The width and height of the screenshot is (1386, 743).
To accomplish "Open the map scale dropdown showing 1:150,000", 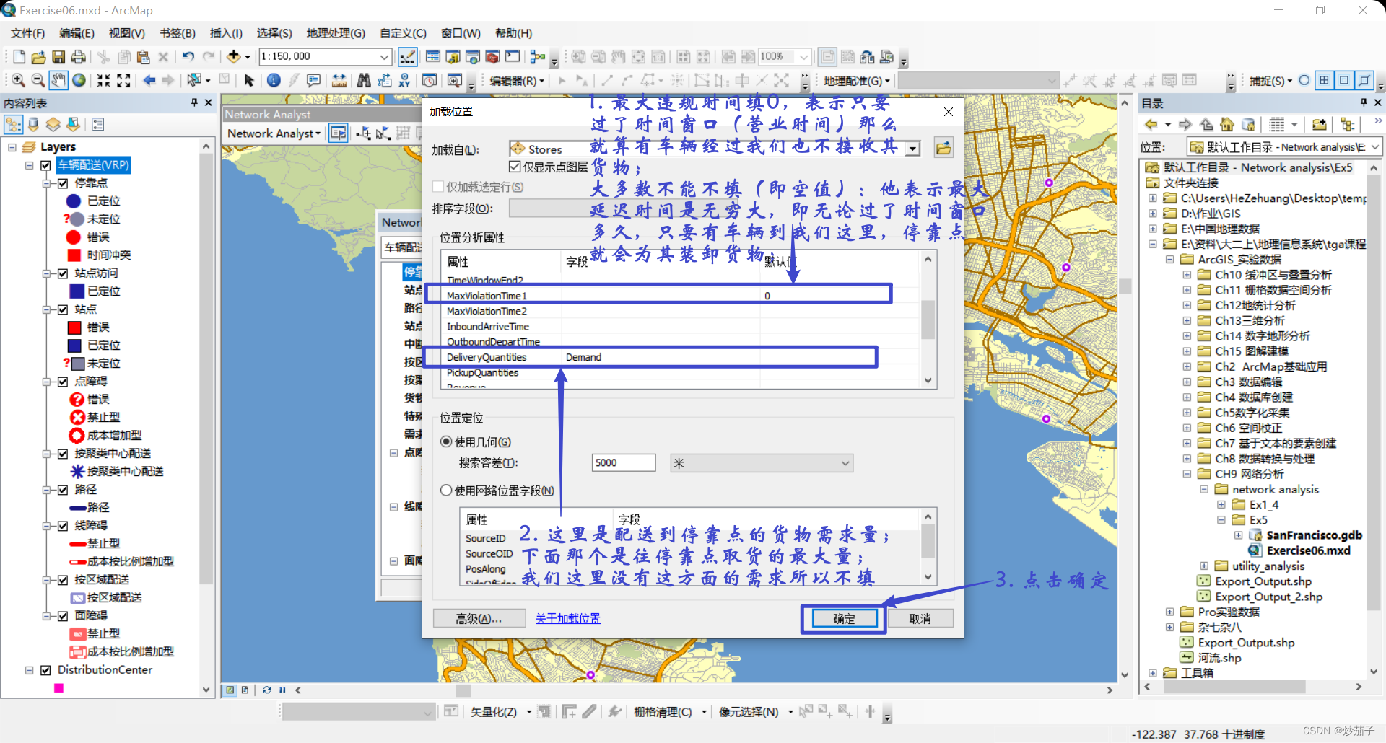I will [385, 56].
